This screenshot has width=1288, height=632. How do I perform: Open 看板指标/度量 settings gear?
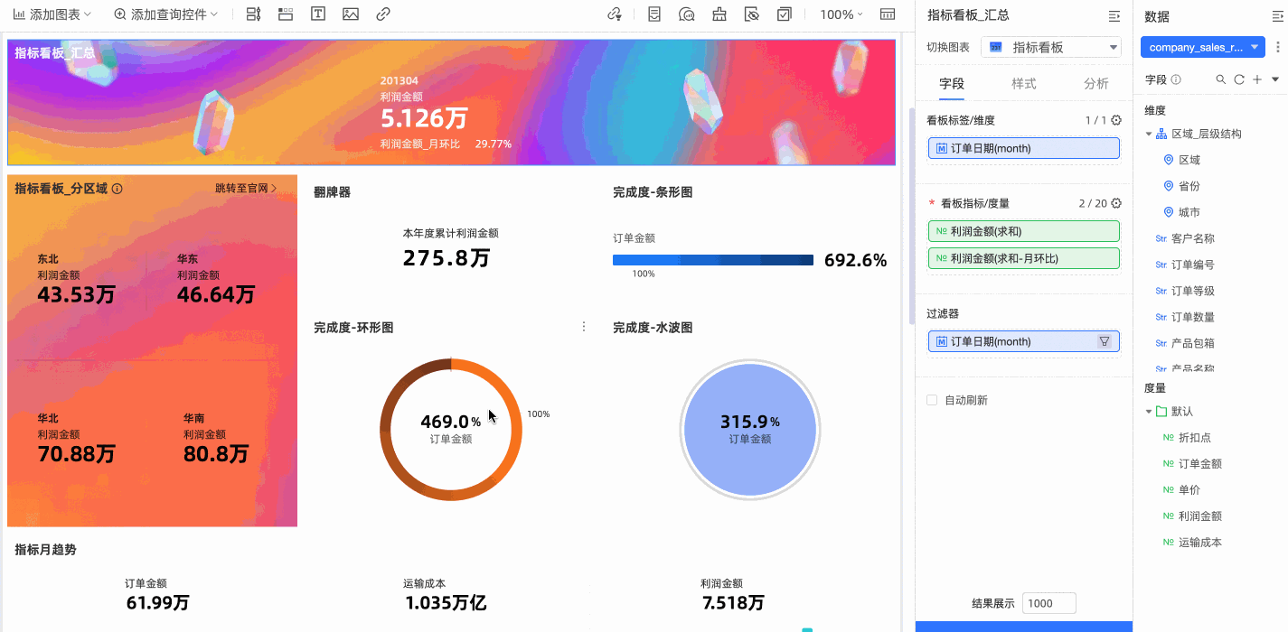(1116, 203)
